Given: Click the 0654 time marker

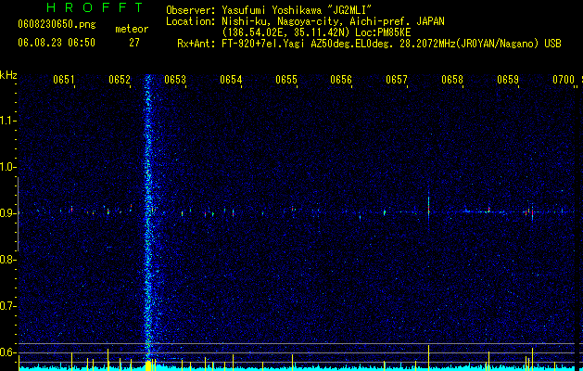Looking at the screenshot, I should click(x=231, y=80).
